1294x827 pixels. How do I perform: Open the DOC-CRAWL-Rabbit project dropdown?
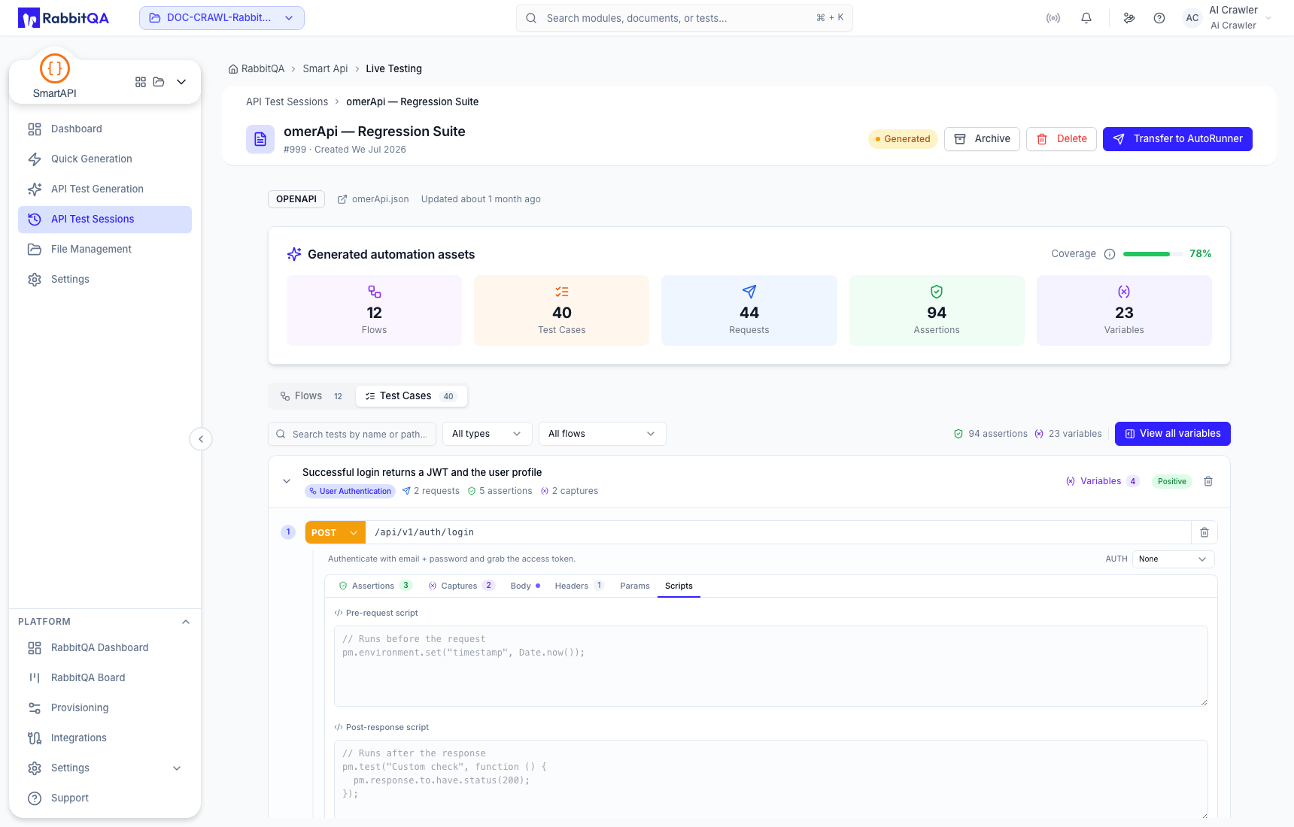pyautogui.click(x=222, y=18)
